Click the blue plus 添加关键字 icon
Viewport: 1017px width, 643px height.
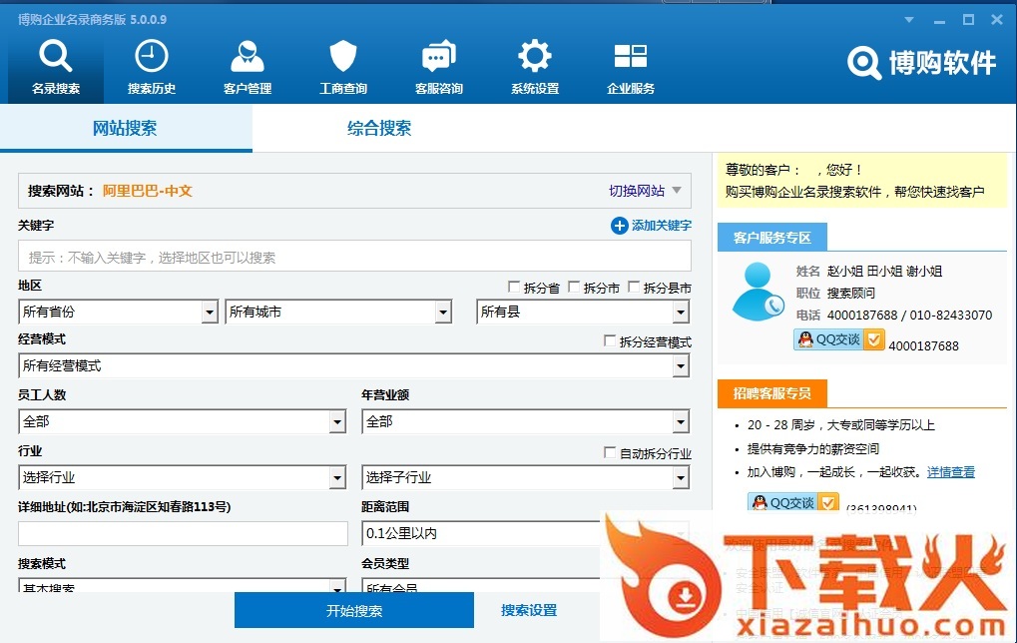619,226
